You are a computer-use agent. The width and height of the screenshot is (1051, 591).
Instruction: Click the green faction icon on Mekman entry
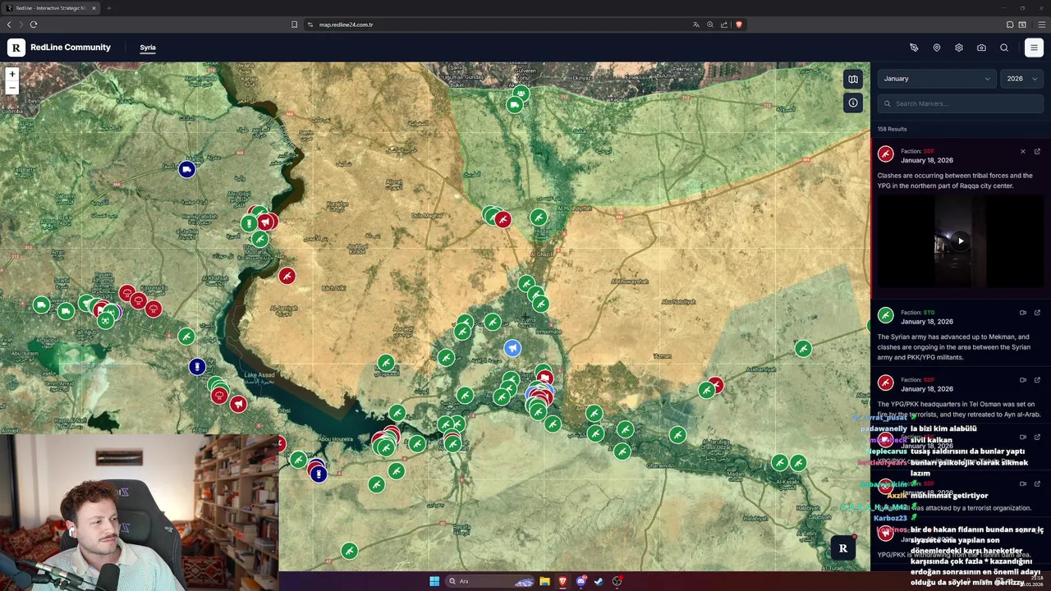pos(885,314)
